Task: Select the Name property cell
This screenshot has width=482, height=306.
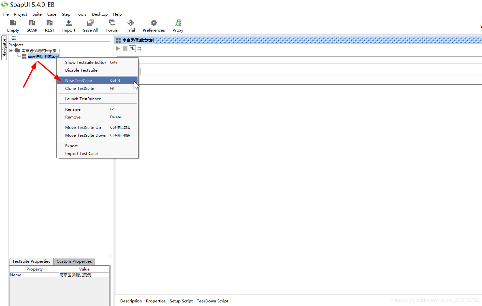Action: (34, 275)
